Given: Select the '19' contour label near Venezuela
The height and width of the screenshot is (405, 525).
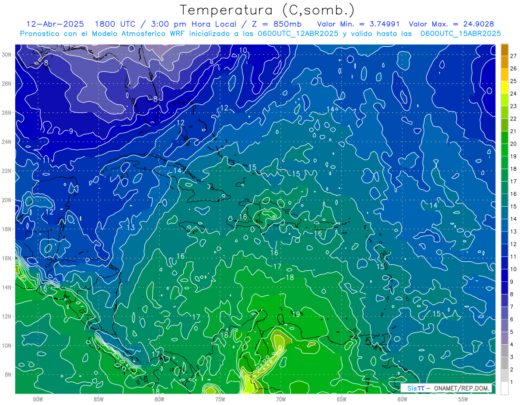Looking at the screenshot, I should 296,314.
